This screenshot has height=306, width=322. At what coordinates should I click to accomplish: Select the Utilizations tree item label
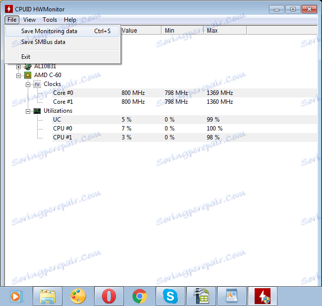58,111
